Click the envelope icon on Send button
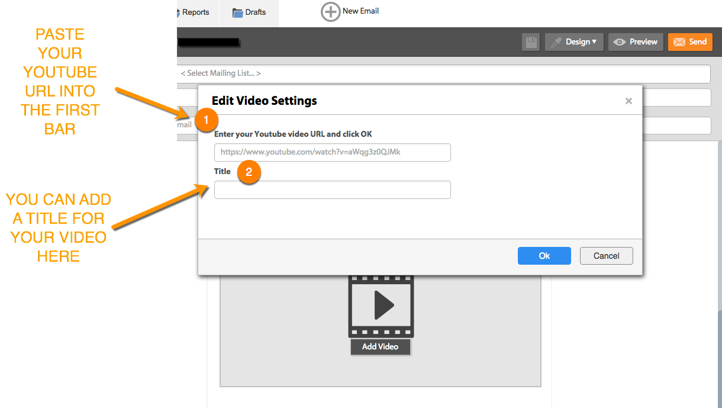Screen dimensions: 722x408 click(679, 42)
